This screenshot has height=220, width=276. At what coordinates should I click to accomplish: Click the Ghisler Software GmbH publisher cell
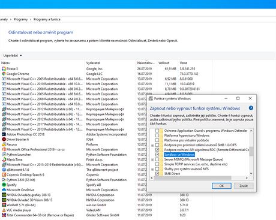pos(103,215)
